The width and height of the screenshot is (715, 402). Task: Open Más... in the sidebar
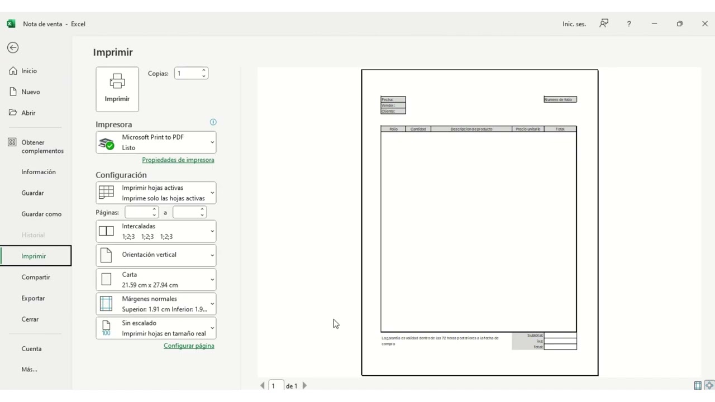coord(36,369)
